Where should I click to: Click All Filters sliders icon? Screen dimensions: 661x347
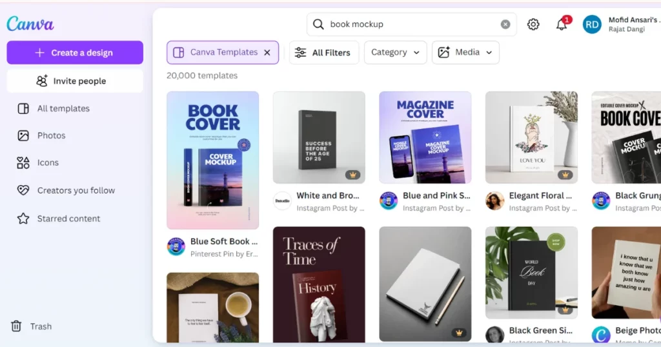(301, 53)
